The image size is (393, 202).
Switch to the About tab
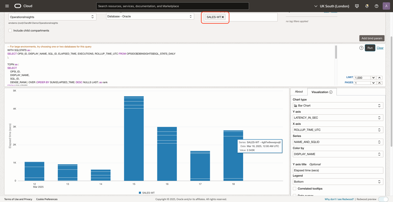[299, 92]
